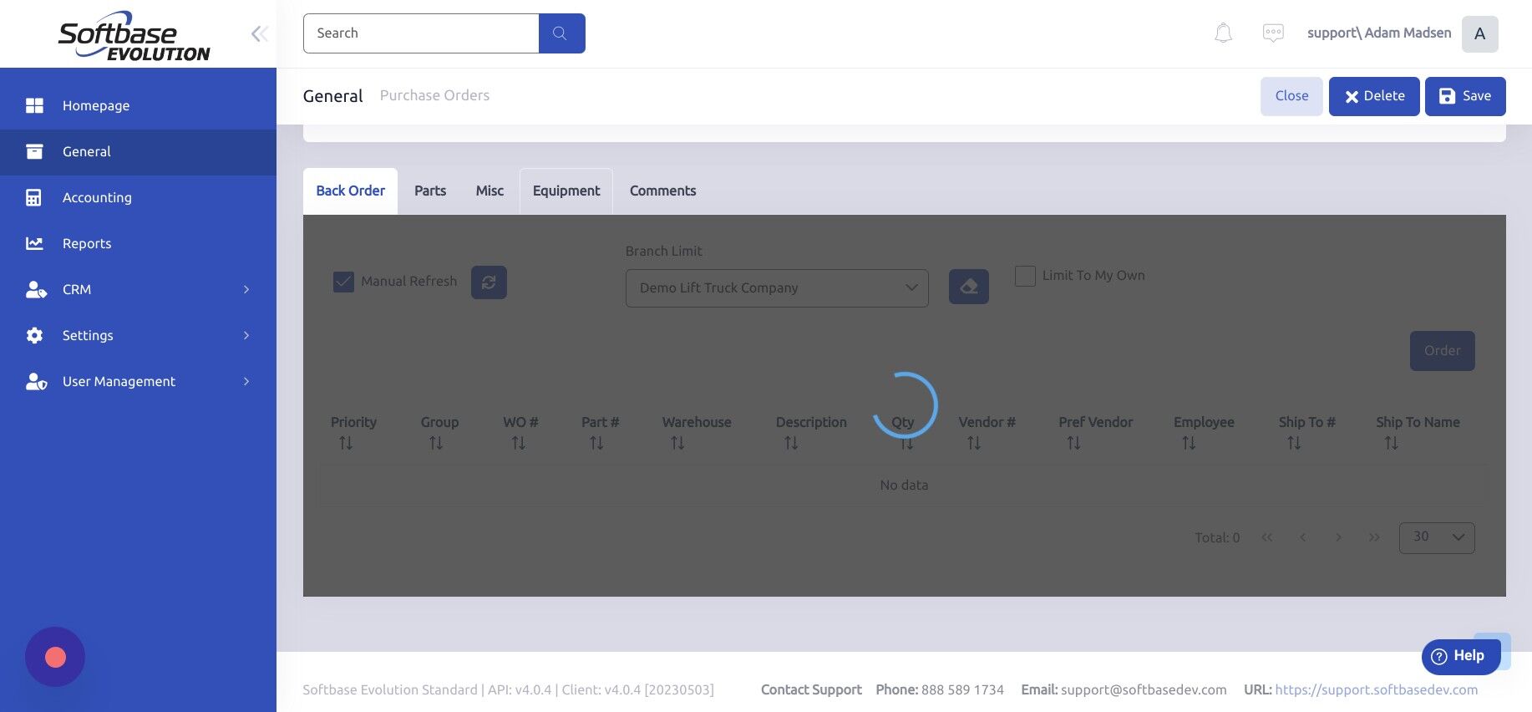Go to last page of results
This screenshot has height=712, width=1532.
click(x=1374, y=537)
